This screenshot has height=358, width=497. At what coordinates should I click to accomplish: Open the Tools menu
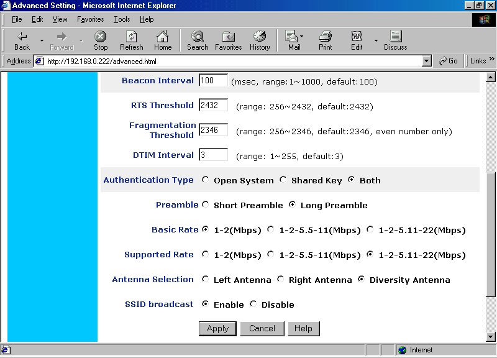coord(122,19)
